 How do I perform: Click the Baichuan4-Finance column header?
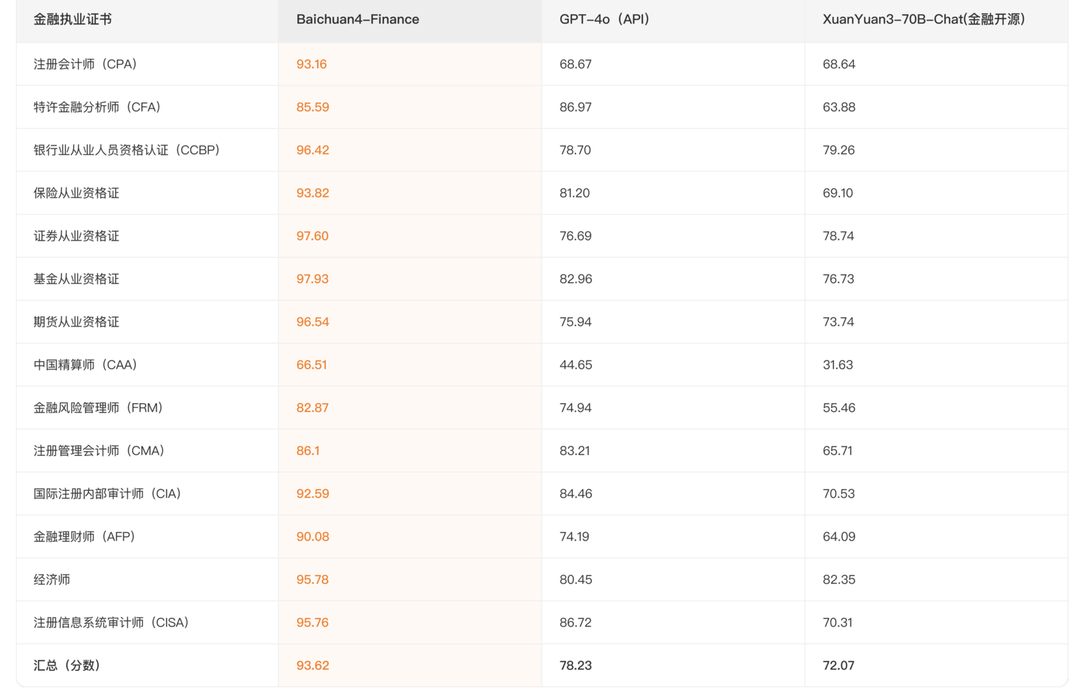(358, 19)
